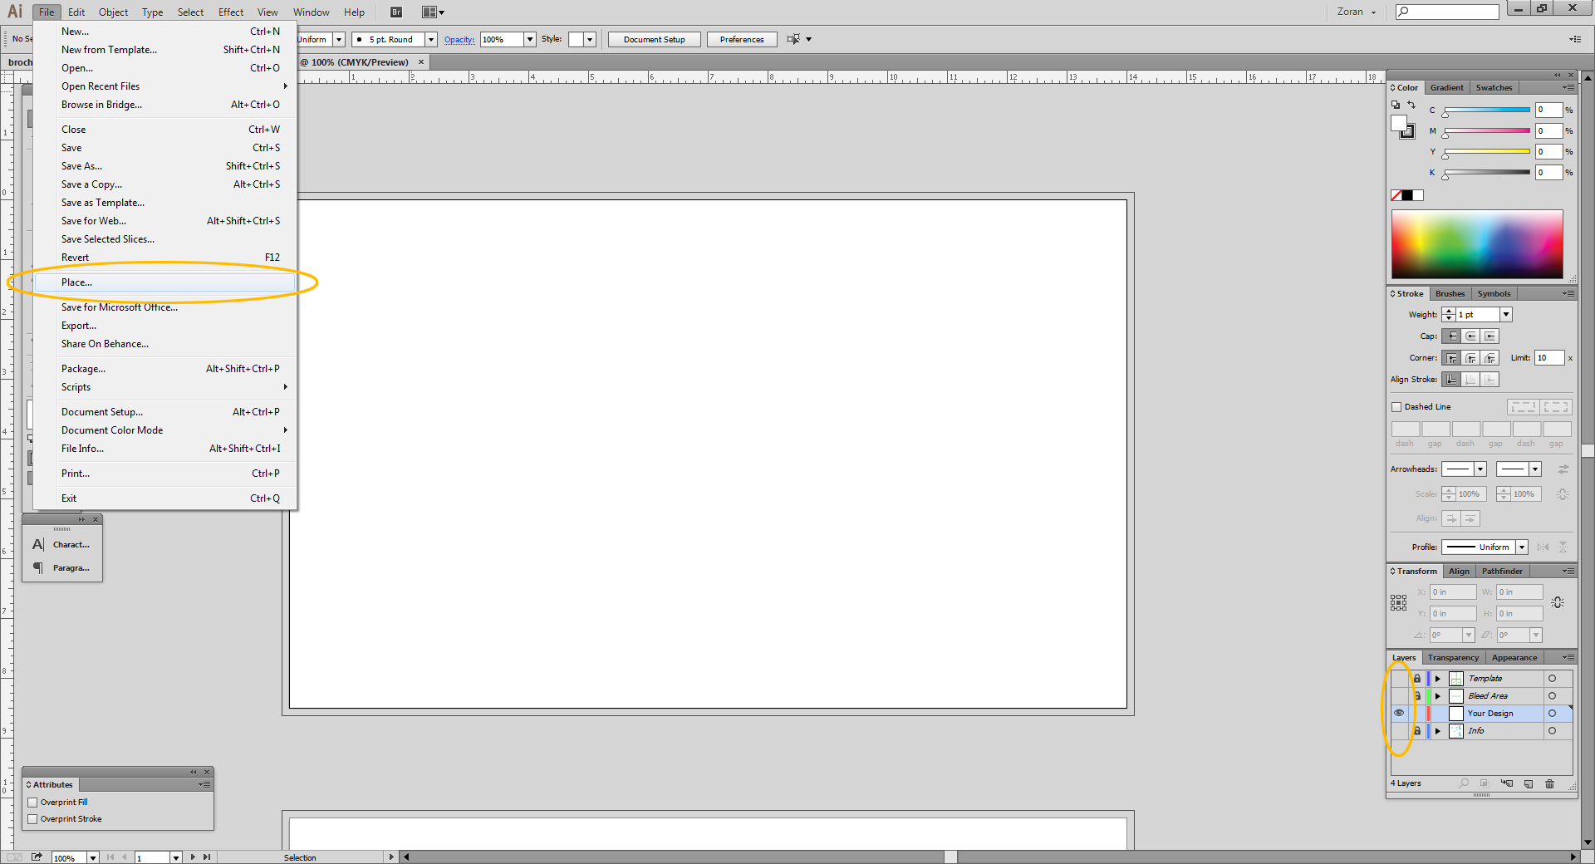Click the search field at top right
Viewport: 1595px width, 864px height.
(x=1447, y=12)
